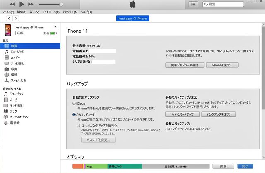The height and width of the screenshot is (173, 265).
Task: Click the kenhappy の iPhone device button
Action: 132,19
